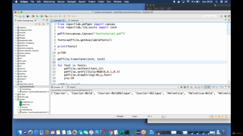This screenshot has height=136, width=243.
Task: Select latest.csv in twitter project
Action: pos(26,105)
